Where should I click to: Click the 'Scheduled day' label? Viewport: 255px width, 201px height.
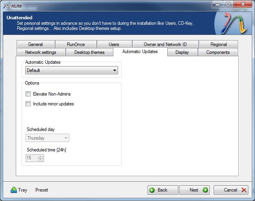[x=41, y=129]
